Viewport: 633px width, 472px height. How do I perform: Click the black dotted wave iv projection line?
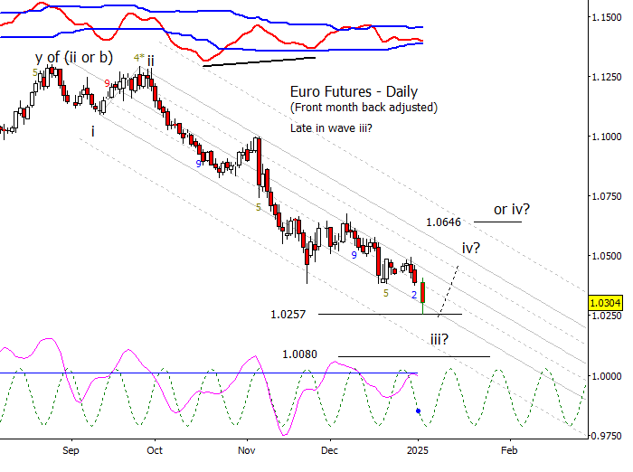click(449, 291)
